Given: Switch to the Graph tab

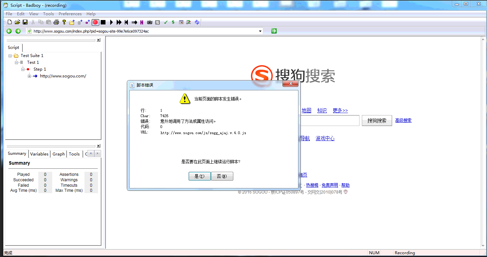Looking at the screenshot, I should [59, 154].
